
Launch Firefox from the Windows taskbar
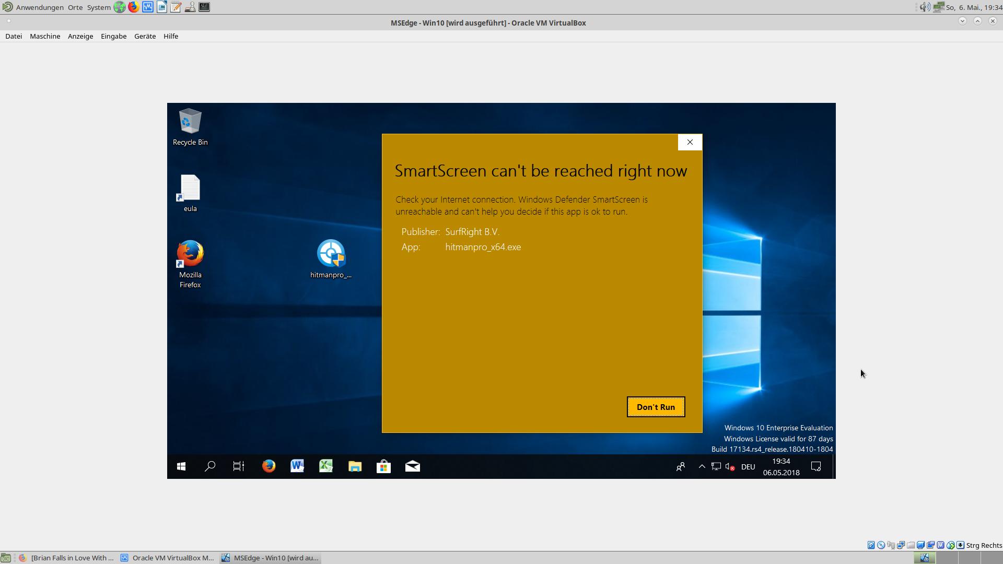click(x=269, y=466)
